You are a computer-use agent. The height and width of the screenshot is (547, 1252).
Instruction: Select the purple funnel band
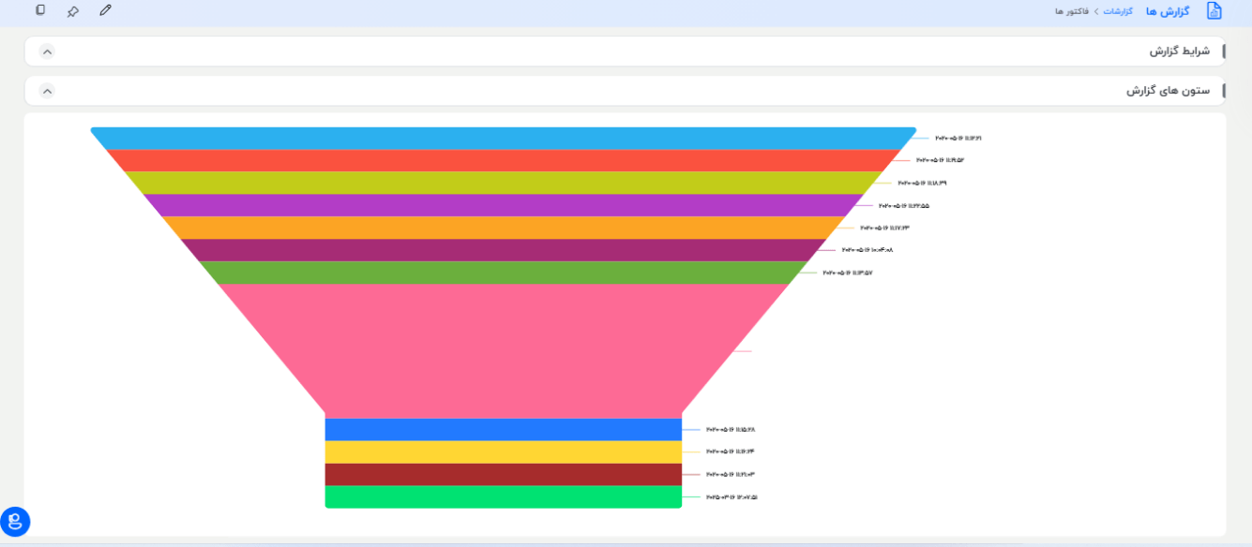(x=503, y=205)
